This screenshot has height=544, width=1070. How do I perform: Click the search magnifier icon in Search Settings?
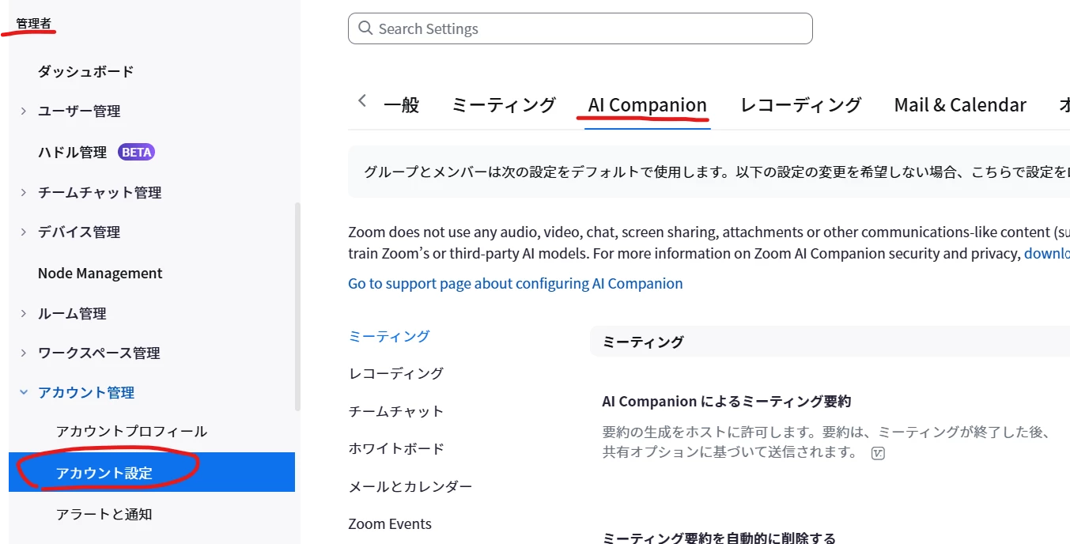click(x=365, y=28)
